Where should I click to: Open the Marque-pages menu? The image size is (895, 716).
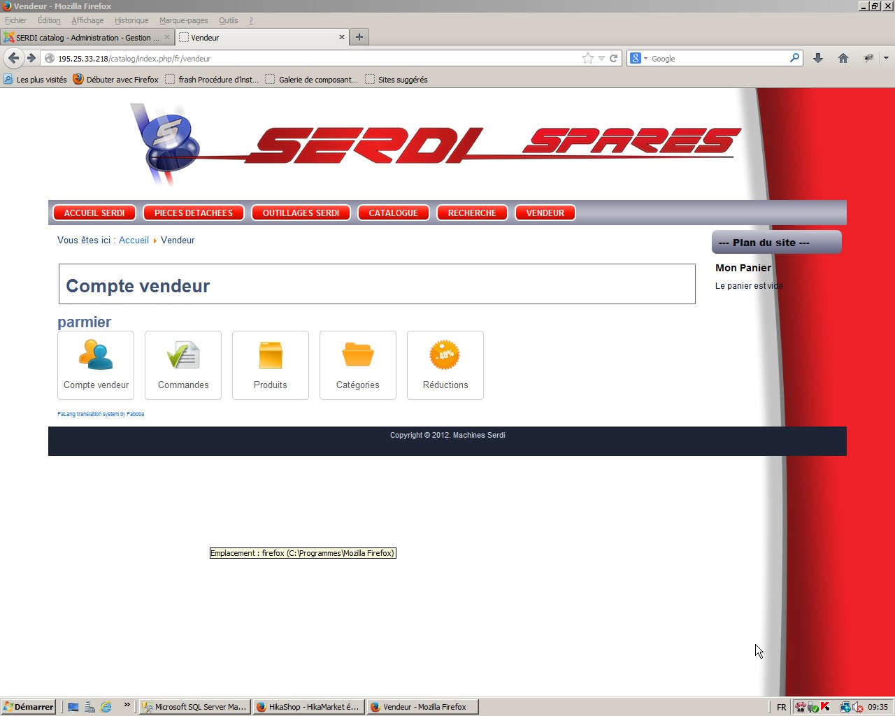pos(184,20)
